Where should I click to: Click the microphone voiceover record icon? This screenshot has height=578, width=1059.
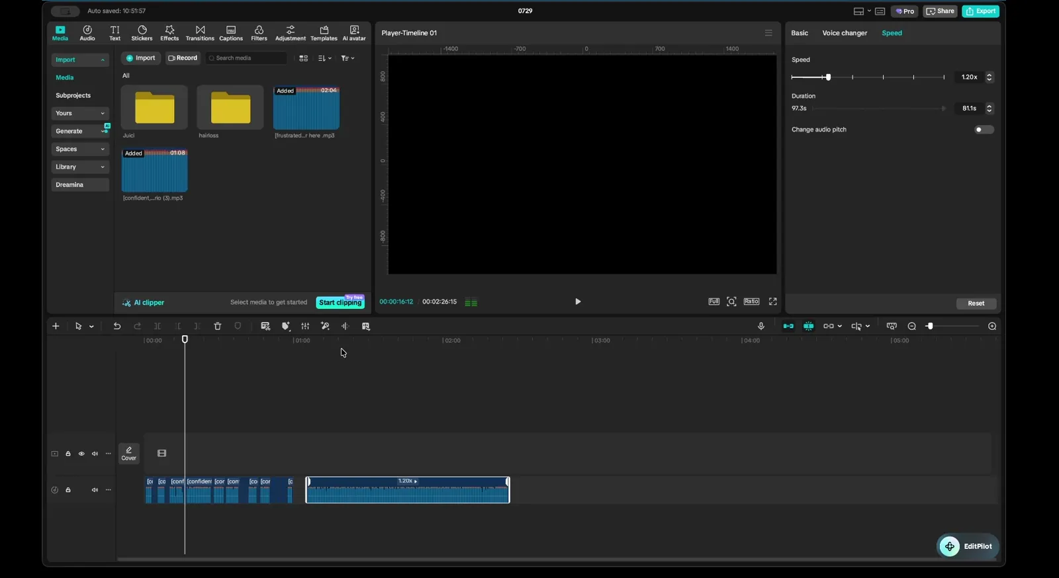(x=761, y=326)
